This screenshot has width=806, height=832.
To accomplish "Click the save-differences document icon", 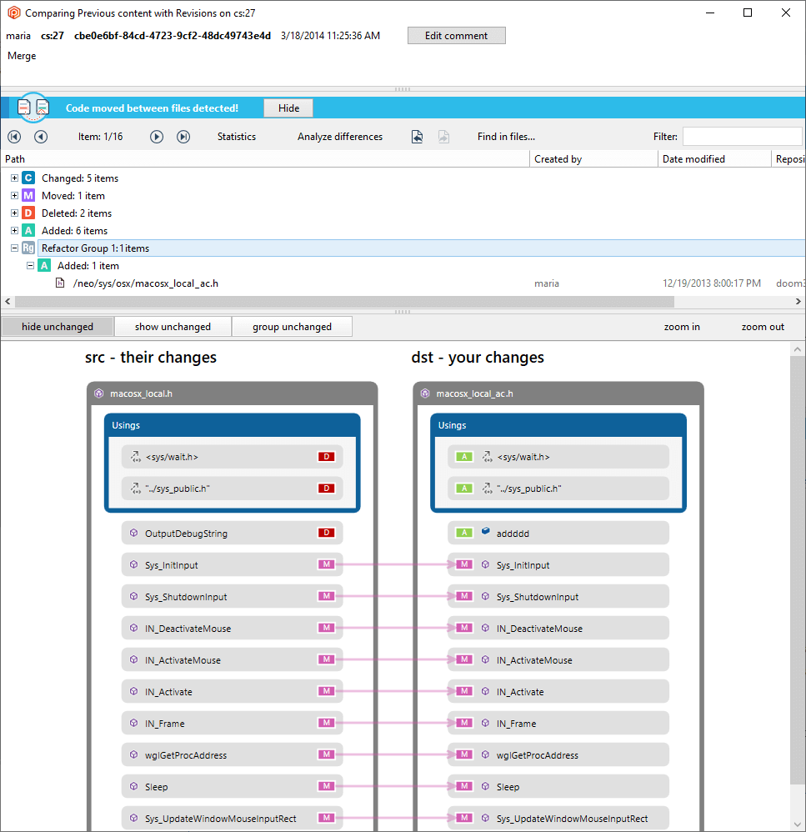I will click(418, 137).
